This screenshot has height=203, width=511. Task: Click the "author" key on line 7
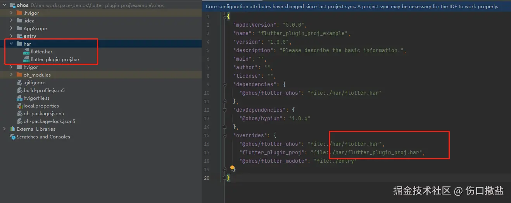tap(245, 67)
